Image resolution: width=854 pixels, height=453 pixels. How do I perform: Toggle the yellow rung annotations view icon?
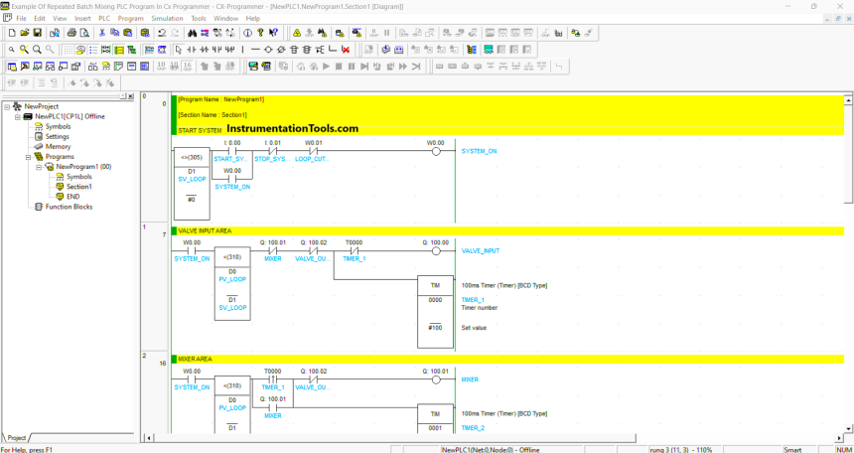pos(119,50)
